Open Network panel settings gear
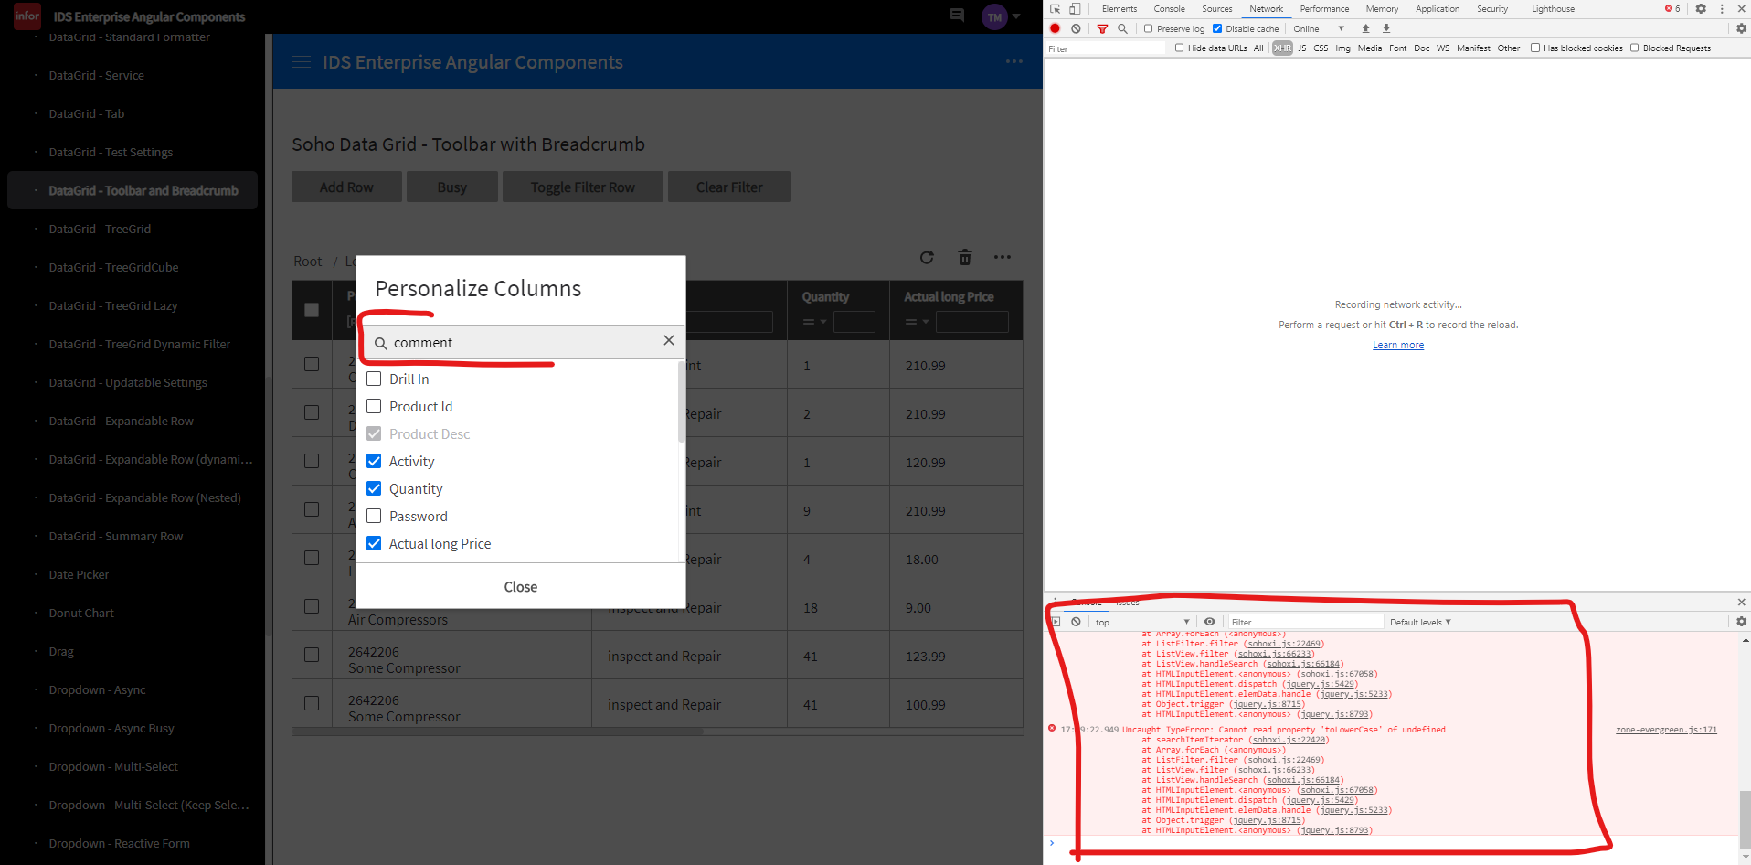 coord(1741,28)
